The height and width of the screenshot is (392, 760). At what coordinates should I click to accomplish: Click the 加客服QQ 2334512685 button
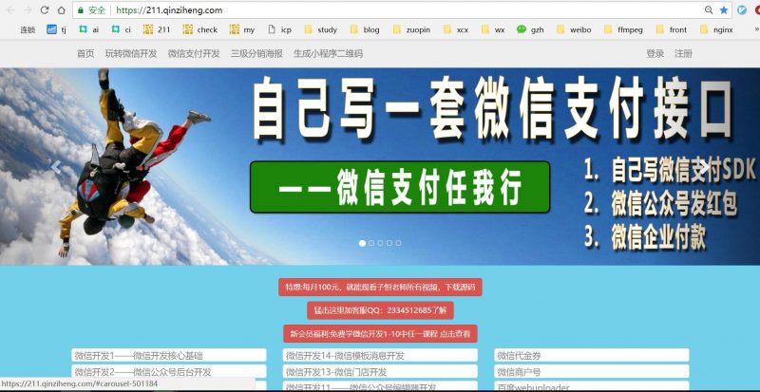point(380,310)
